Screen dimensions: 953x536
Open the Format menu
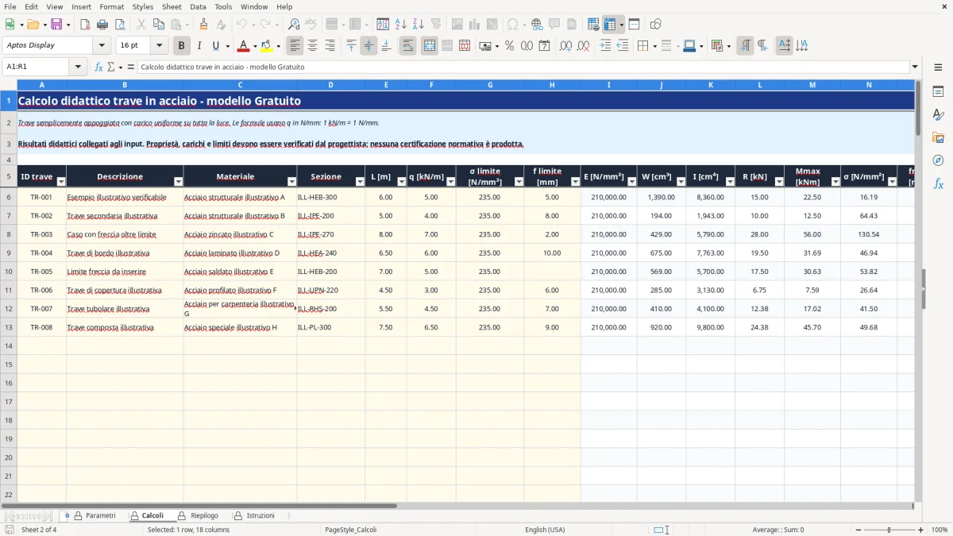click(111, 6)
